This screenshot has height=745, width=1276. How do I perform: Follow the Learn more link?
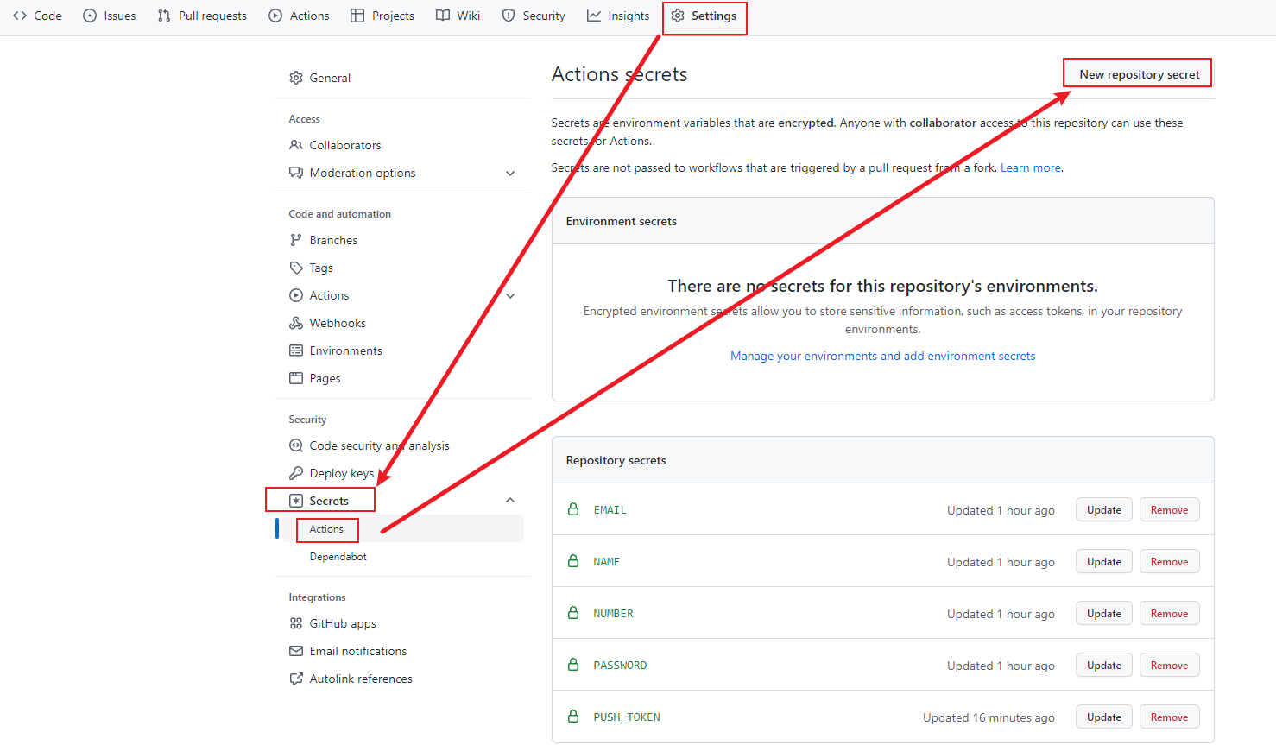[x=1031, y=167]
